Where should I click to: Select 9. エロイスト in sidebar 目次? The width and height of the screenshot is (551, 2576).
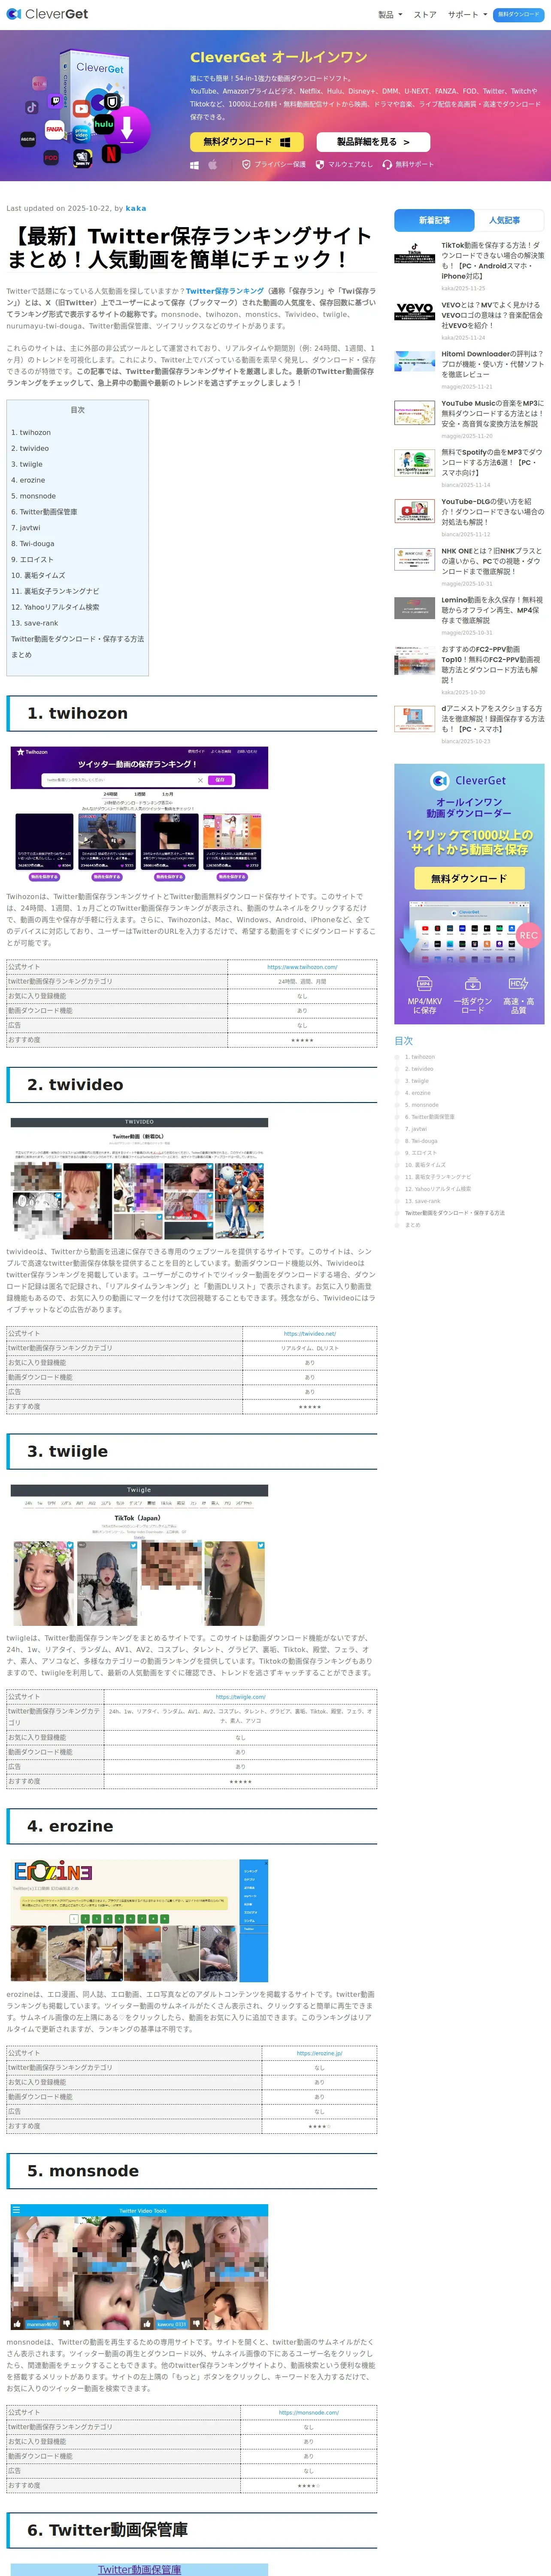pos(421,1153)
